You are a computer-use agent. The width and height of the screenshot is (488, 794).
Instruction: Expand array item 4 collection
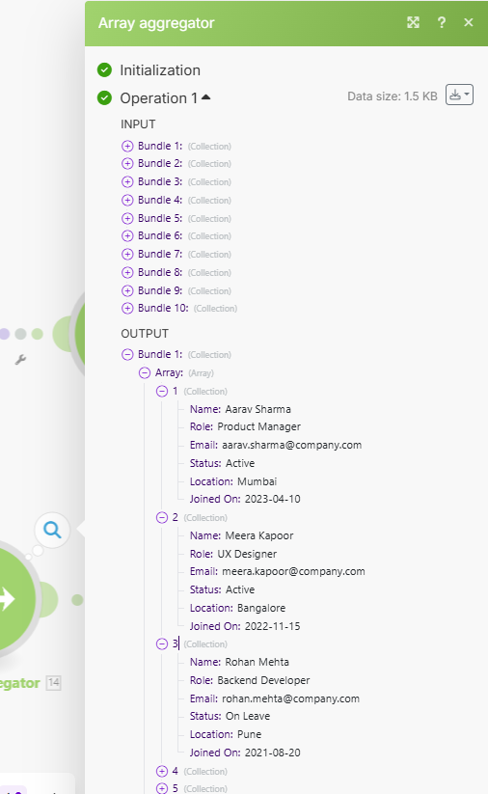coord(162,771)
